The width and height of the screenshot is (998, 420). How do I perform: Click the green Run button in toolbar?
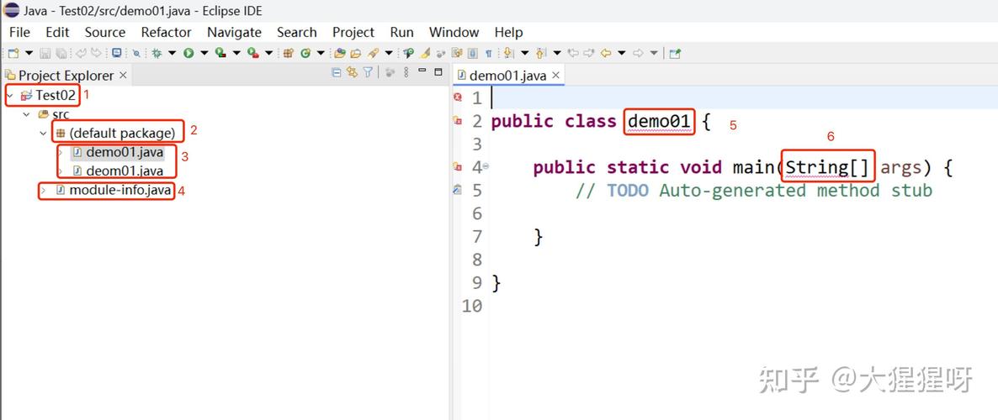coord(188,53)
